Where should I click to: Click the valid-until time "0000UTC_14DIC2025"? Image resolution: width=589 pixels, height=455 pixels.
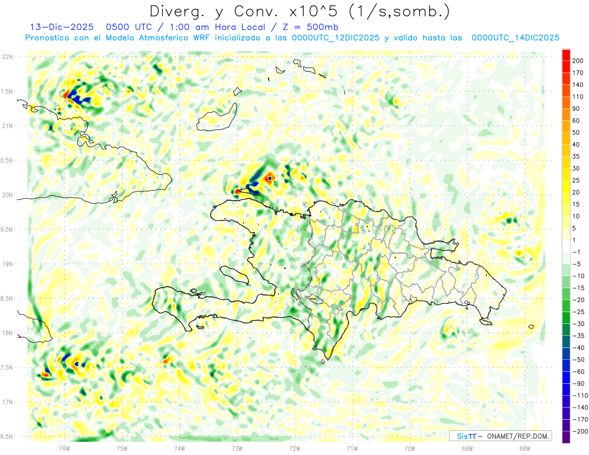(515, 38)
